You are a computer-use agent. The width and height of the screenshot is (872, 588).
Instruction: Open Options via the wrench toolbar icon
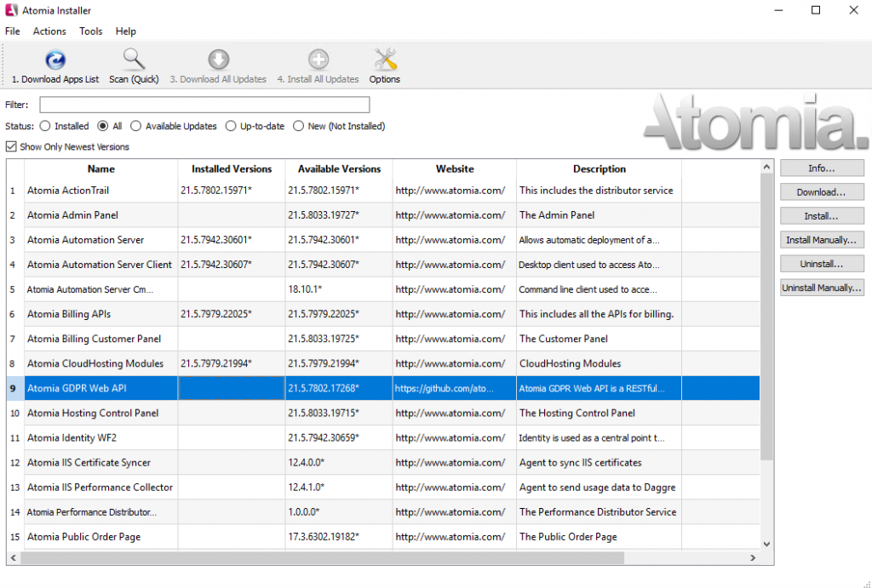[384, 60]
